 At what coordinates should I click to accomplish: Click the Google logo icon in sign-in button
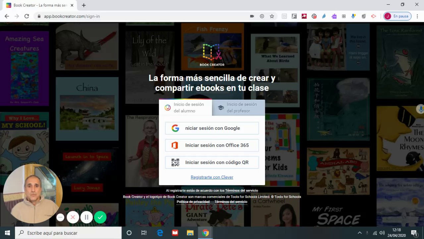(x=175, y=128)
